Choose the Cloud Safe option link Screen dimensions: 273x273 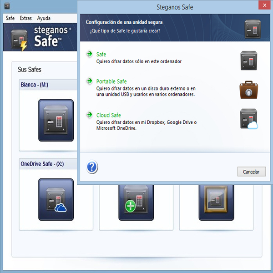point(109,115)
